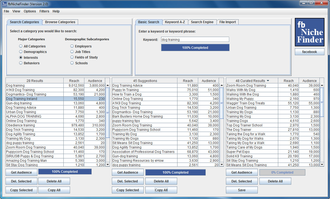The image size is (330, 199).
Task: Click the facebook button
Action: coord(310,52)
